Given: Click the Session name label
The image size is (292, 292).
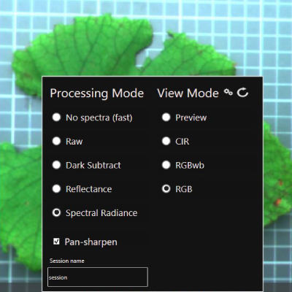Looking at the screenshot, I should coord(67,261).
